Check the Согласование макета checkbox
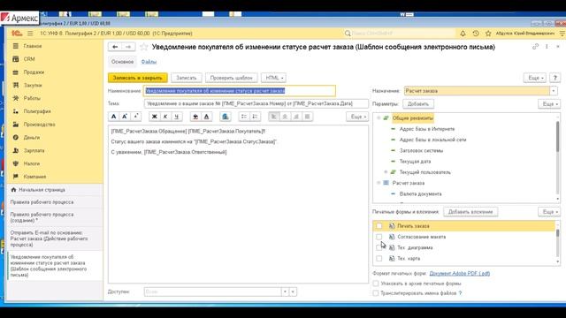Viewport: 566px width, 318px height. click(379, 237)
